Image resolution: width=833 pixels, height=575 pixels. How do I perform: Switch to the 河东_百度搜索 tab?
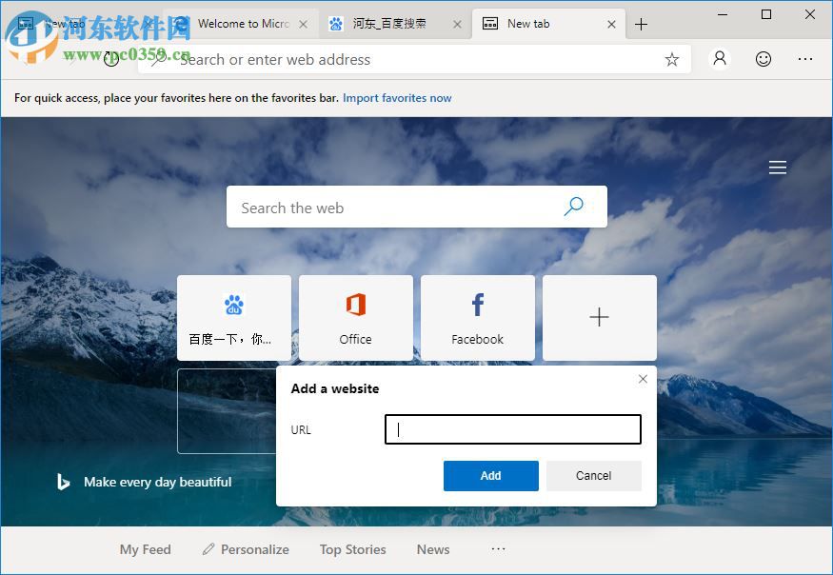[x=390, y=23]
